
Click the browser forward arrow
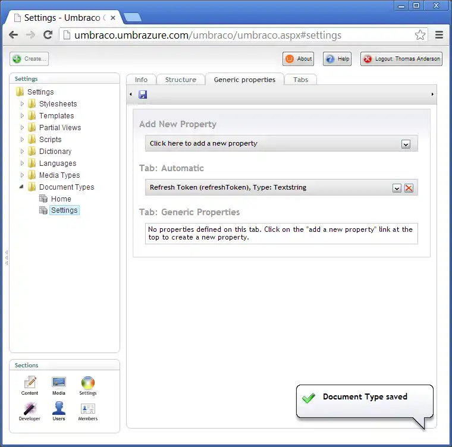pyautogui.click(x=30, y=35)
